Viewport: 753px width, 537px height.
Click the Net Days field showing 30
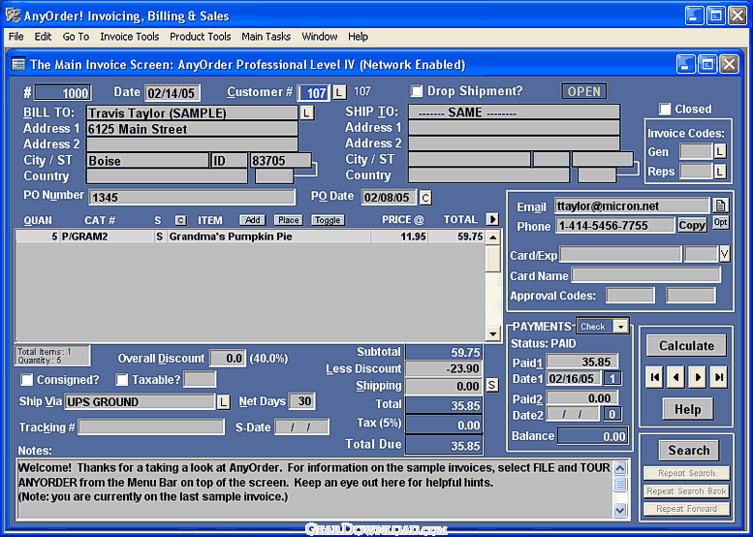301,401
